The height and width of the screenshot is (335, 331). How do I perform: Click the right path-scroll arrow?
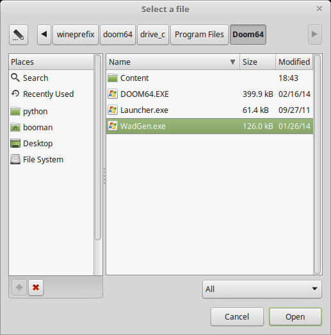(315, 35)
